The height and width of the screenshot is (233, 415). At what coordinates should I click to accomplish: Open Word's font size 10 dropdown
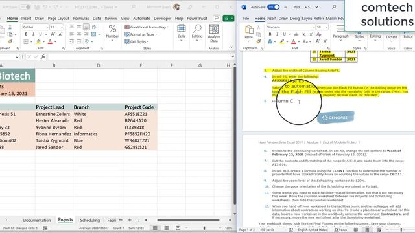327,27
